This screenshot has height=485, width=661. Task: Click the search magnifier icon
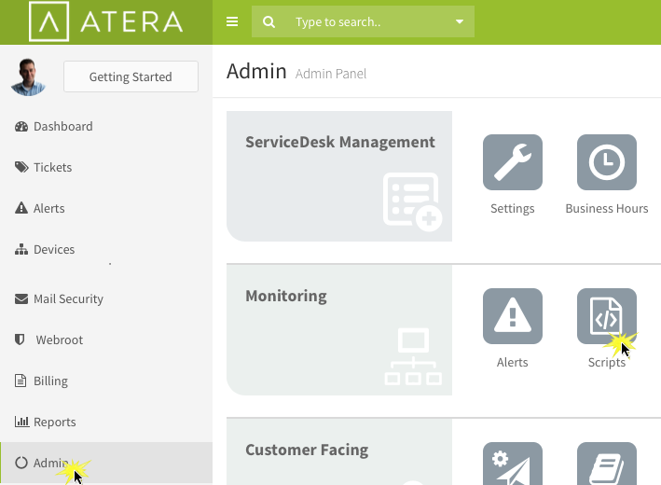[269, 22]
